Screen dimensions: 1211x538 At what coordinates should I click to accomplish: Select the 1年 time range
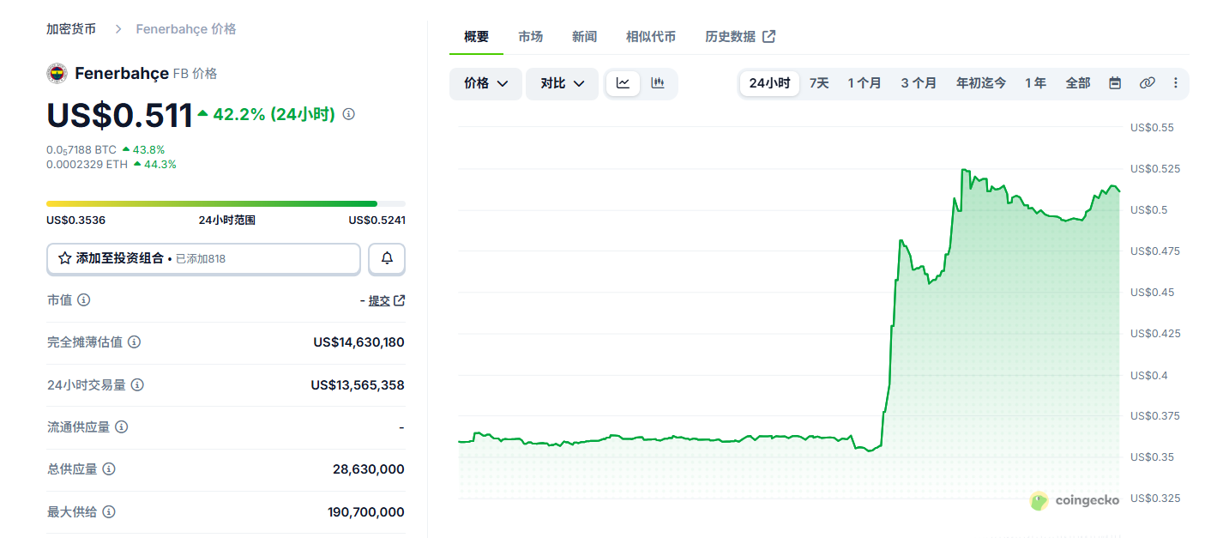(x=1035, y=83)
